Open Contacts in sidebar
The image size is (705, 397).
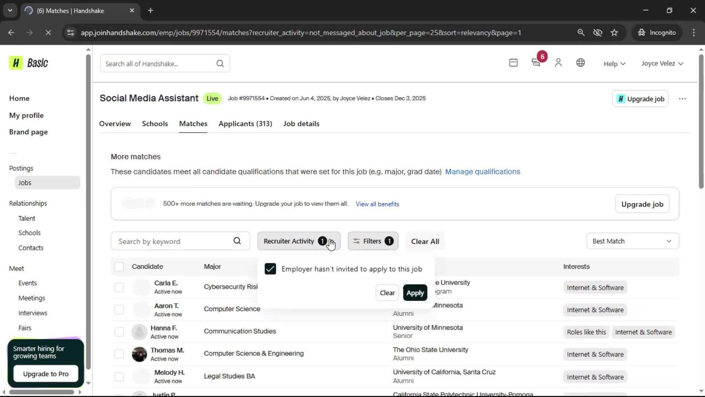coord(31,248)
